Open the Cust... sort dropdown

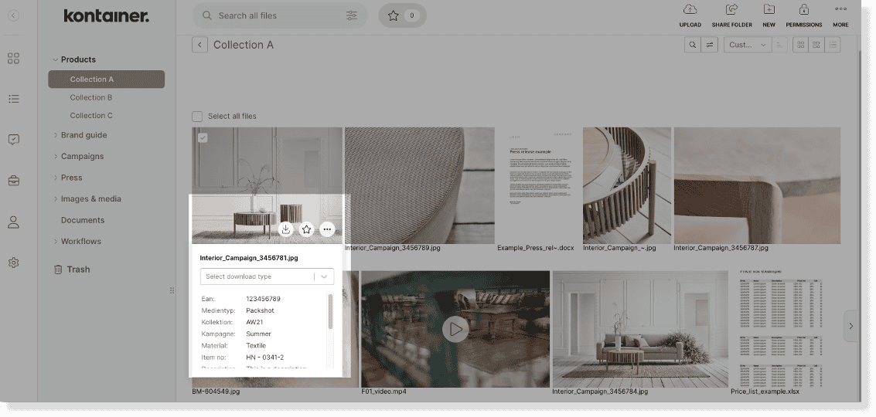click(748, 45)
